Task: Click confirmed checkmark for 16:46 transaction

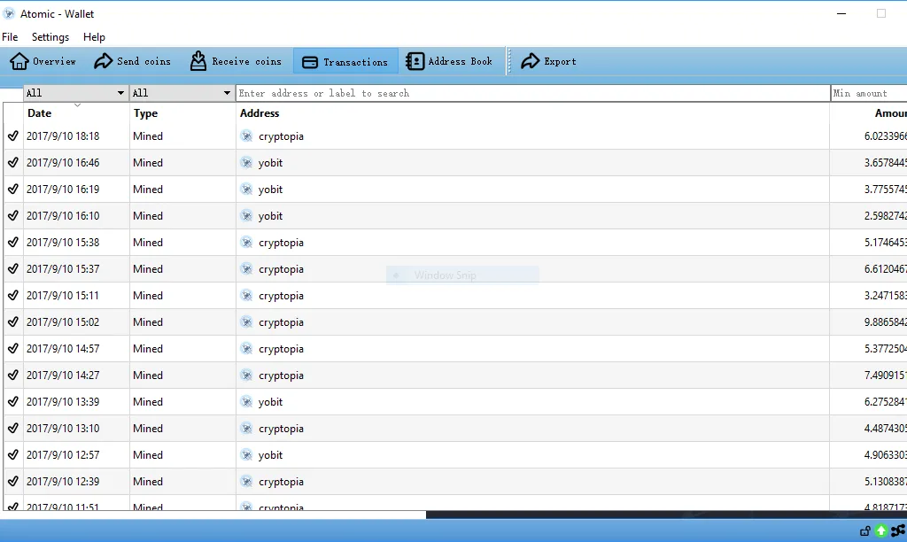Action: tap(12, 163)
